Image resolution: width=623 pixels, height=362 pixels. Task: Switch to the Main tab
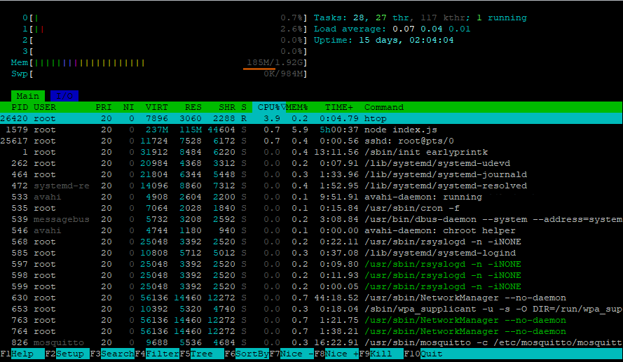pyautogui.click(x=28, y=96)
